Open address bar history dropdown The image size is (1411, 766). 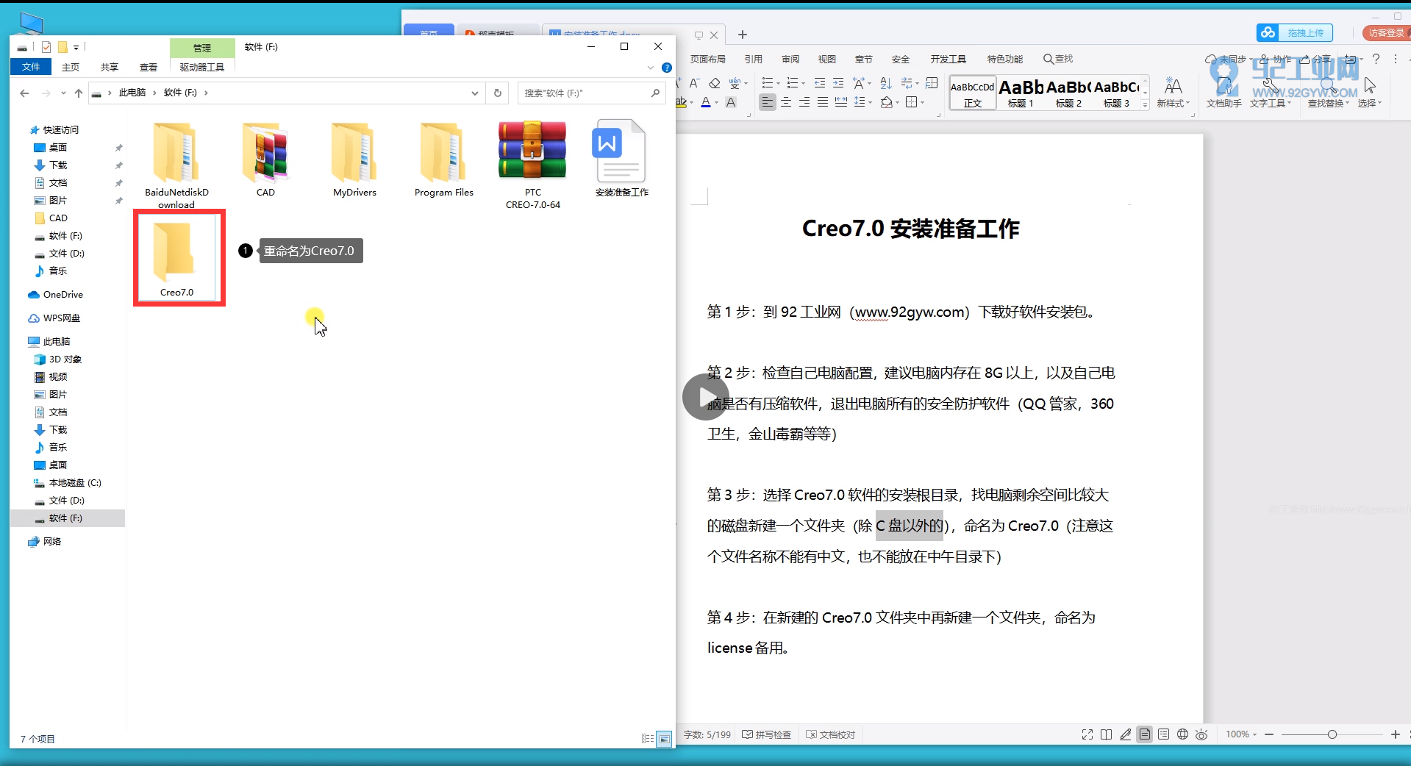pos(475,93)
